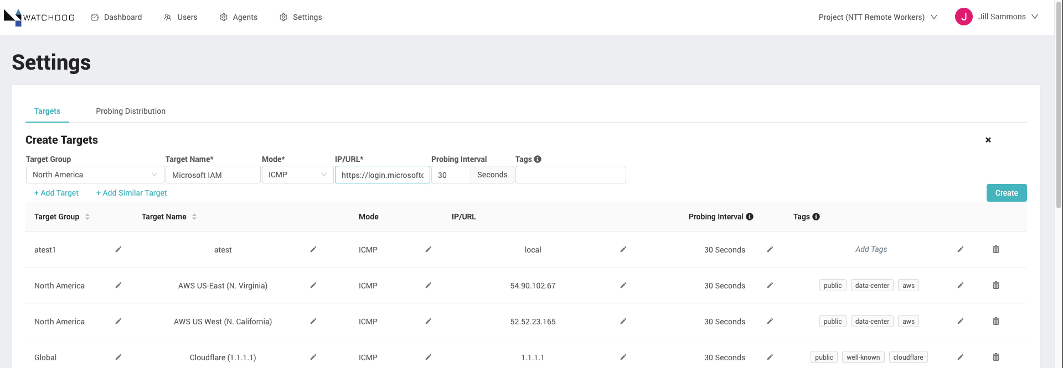Switch to Probing Distribution tab
This screenshot has height=368, width=1063.
point(131,111)
